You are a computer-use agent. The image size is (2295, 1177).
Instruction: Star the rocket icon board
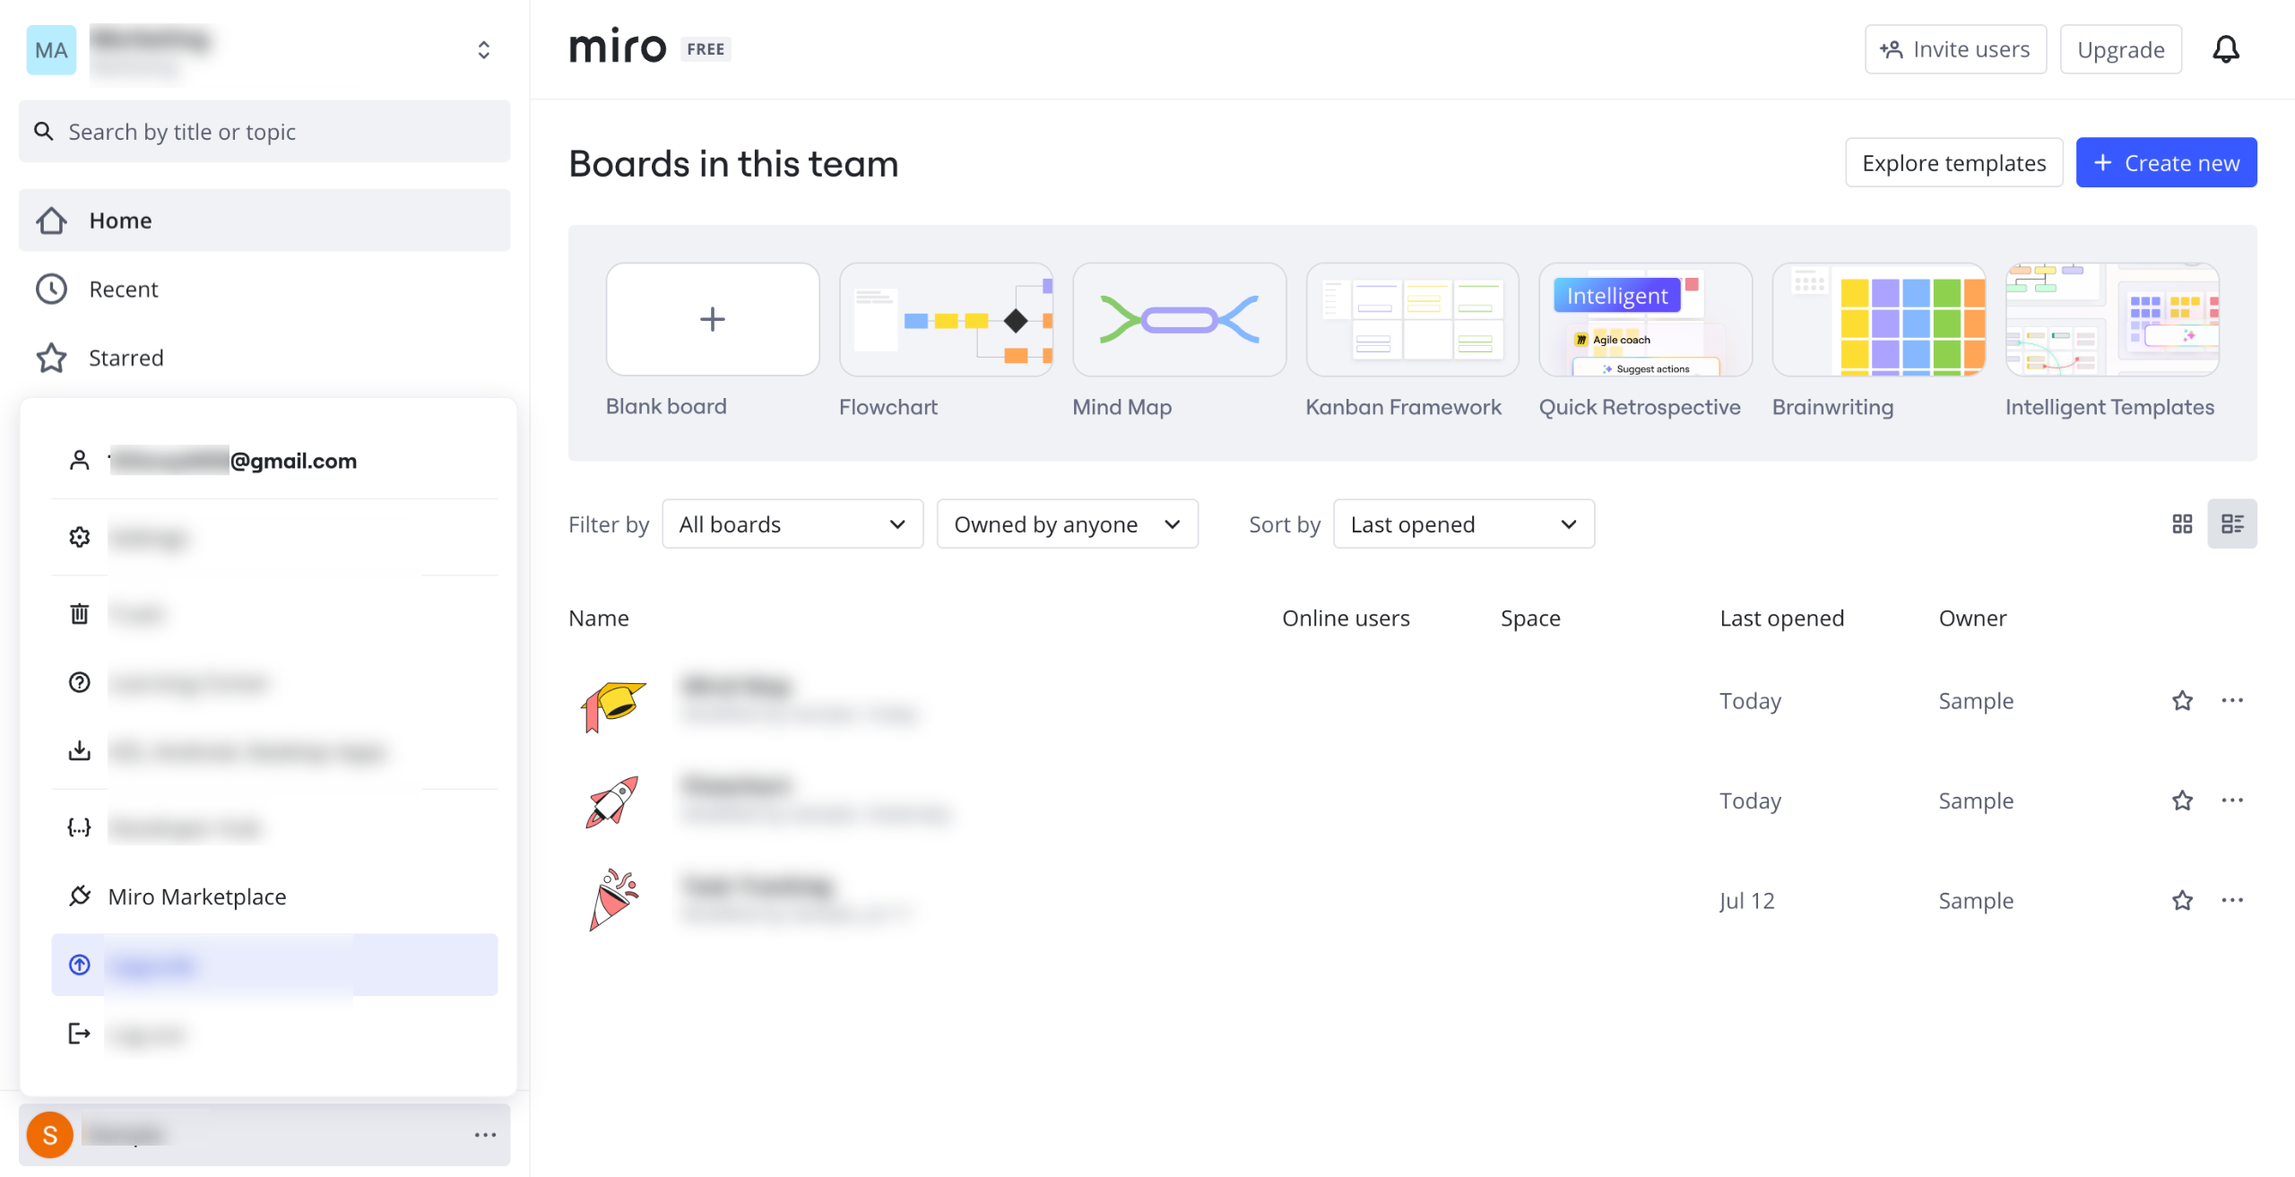2182,801
